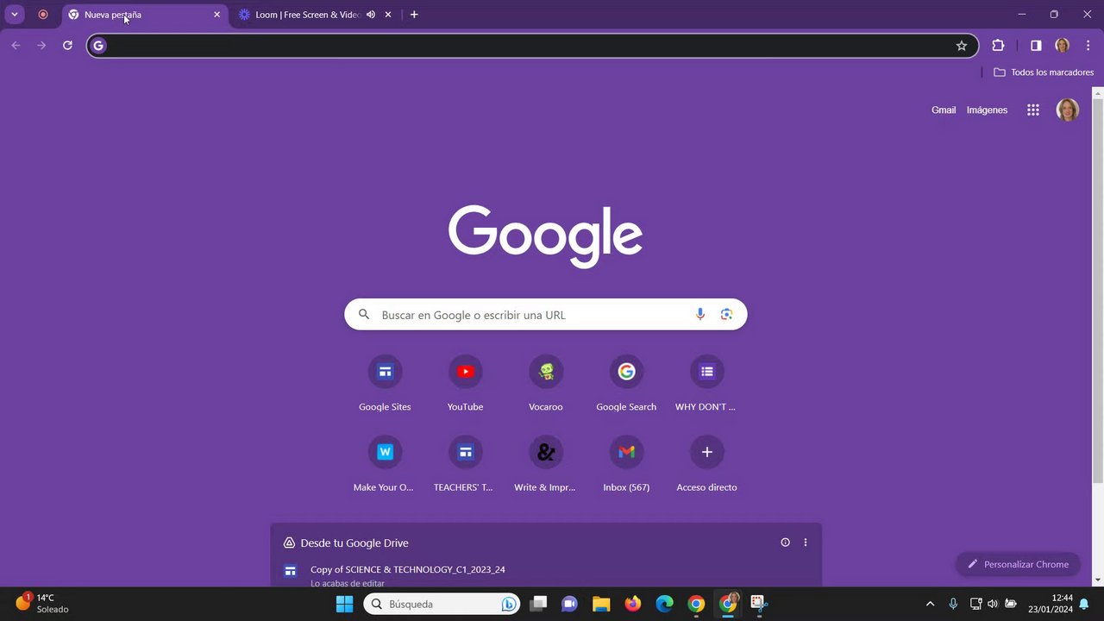1104x621 pixels.
Task: Open a new tab with plus button
Action: click(414, 15)
